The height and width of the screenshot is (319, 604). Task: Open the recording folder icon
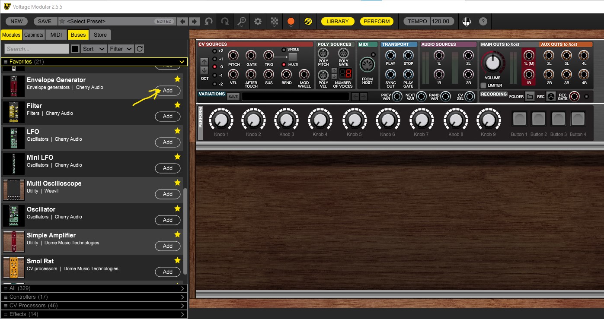[530, 96]
